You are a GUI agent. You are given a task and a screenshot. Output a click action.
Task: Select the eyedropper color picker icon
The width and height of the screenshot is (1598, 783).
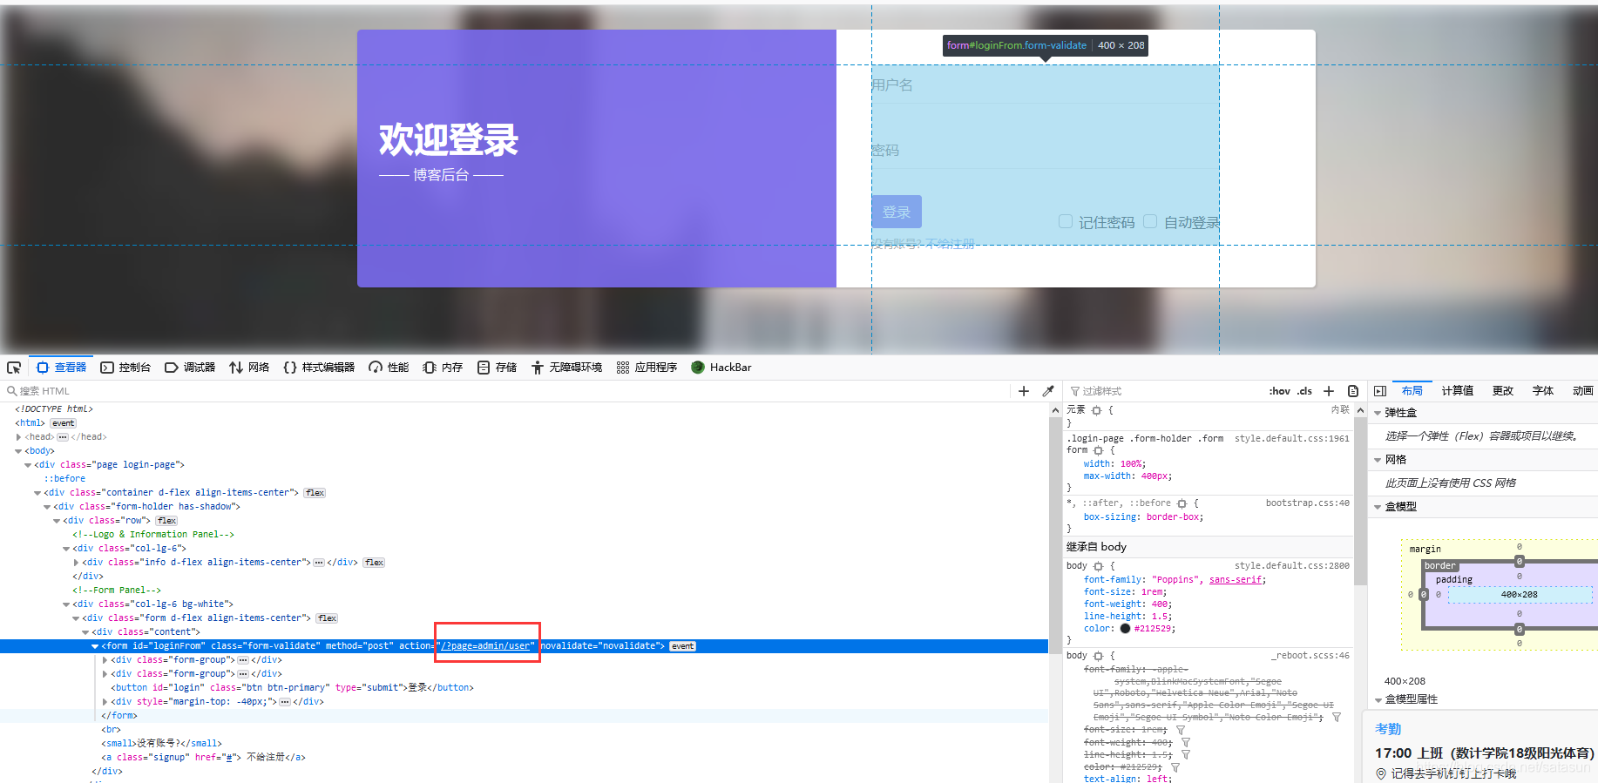[x=1048, y=391]
